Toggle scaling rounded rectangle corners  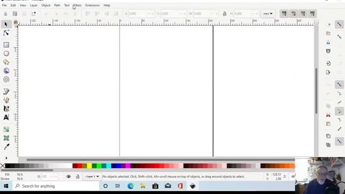pos(293,13)
